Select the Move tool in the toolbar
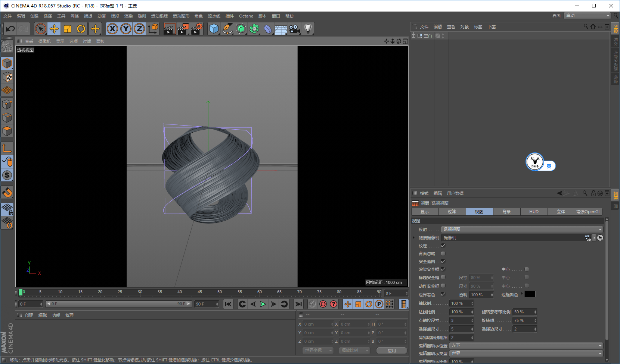Screen dimensions: 620x364 [54, 29]
